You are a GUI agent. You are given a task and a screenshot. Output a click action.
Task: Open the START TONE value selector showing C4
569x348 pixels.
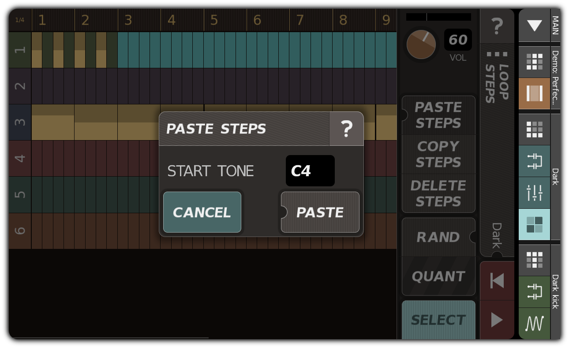(310, 171)
